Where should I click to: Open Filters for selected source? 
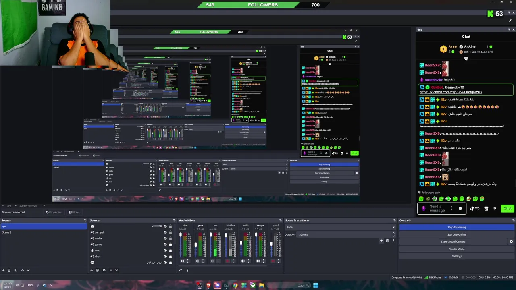74,212
